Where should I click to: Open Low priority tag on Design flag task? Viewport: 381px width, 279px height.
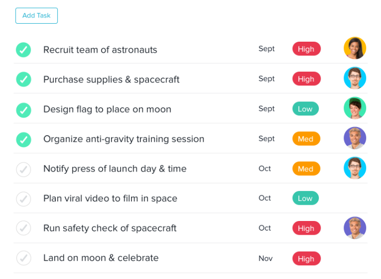(x=305, y=109)
